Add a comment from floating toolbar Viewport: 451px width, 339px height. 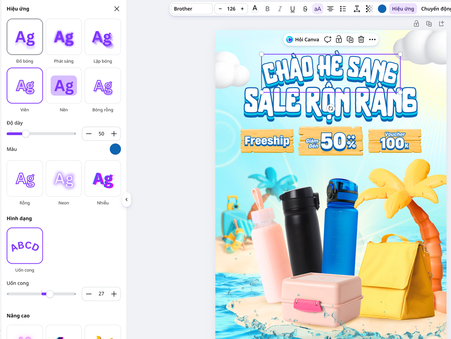[x=328, y=39]
